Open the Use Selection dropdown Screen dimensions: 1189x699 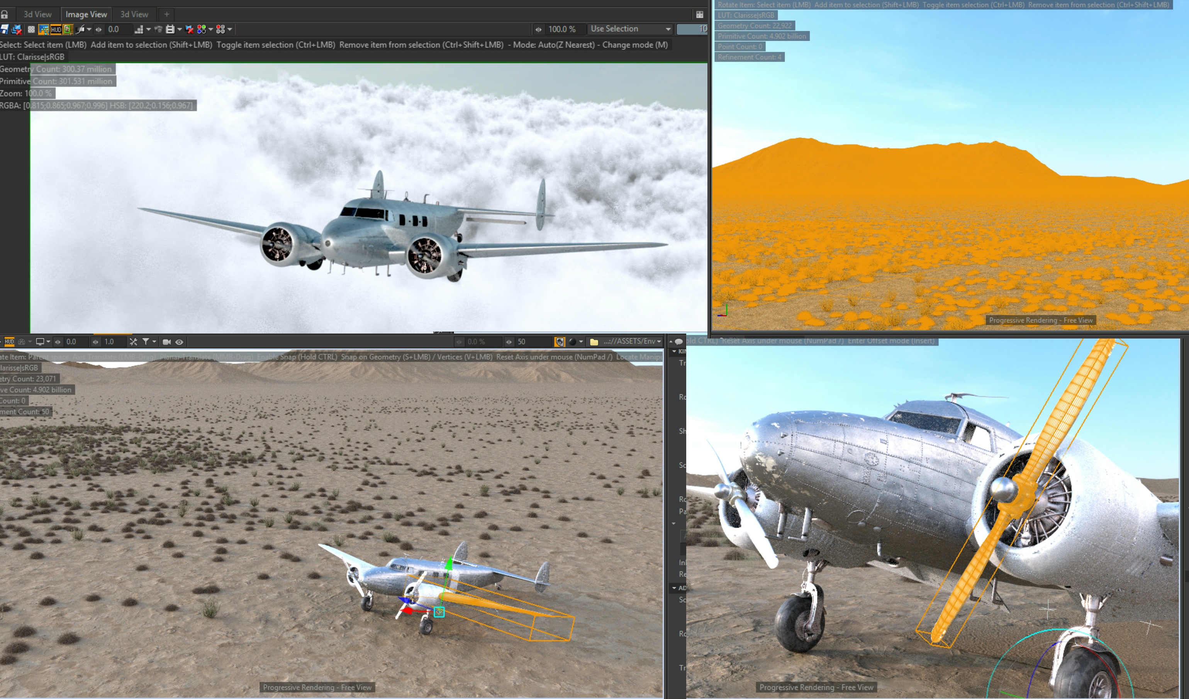pyautogui.click(x=630, y=29)
